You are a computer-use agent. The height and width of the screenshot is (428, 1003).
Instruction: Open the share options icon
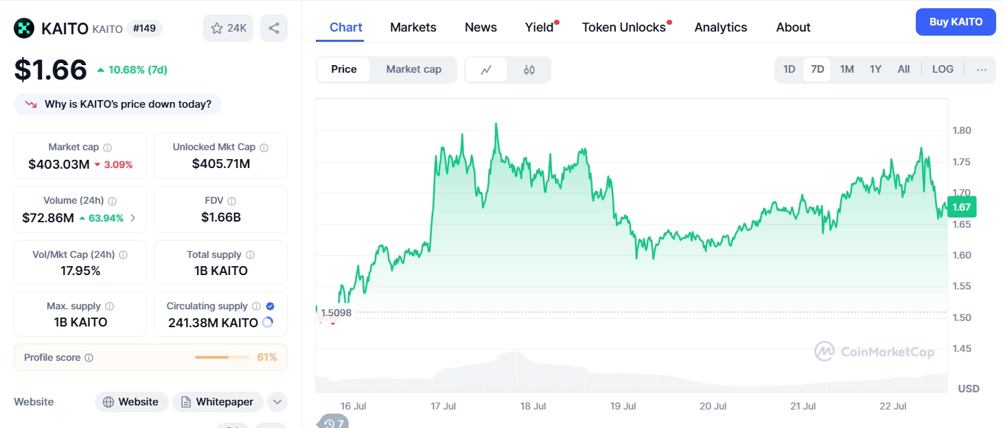click(x=274, y=27)
